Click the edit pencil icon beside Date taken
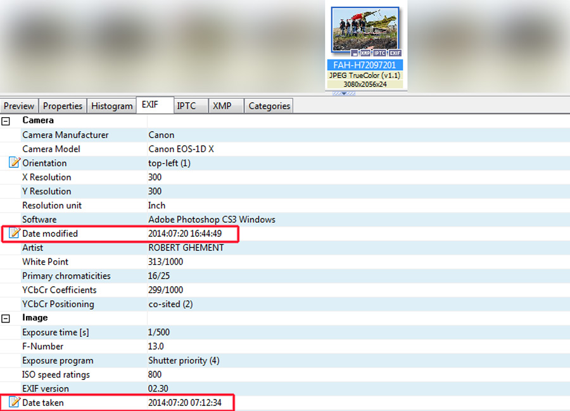 [x=14, y=402]
